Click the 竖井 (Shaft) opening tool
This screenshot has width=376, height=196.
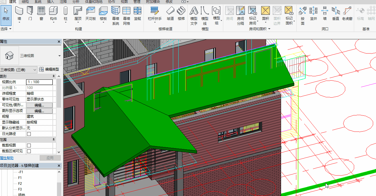point(314,11)
